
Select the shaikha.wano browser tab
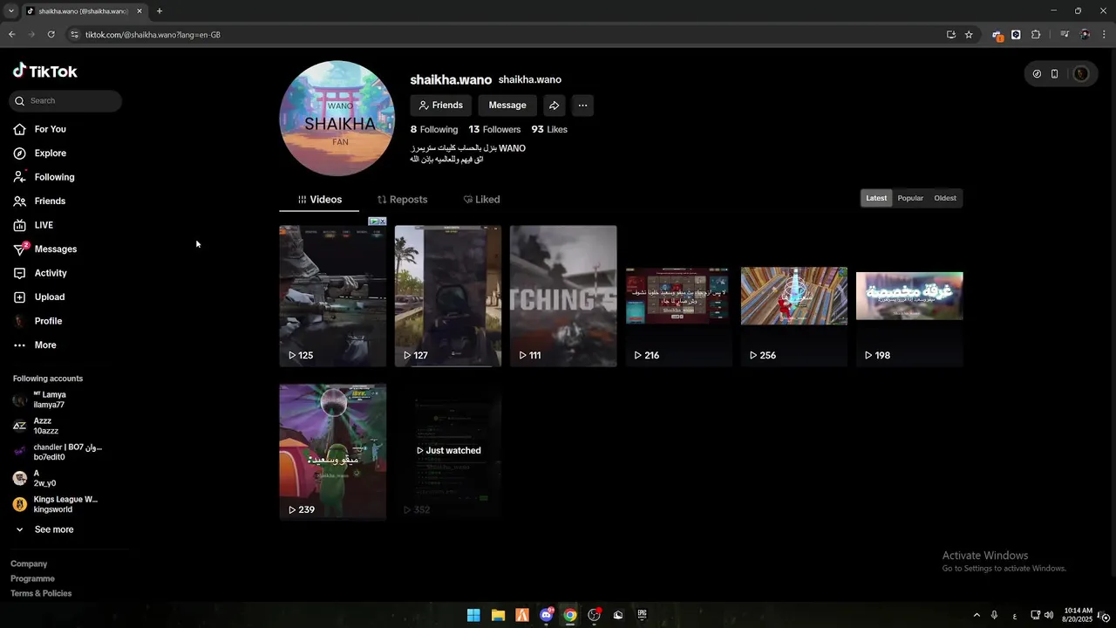(83, 11)
